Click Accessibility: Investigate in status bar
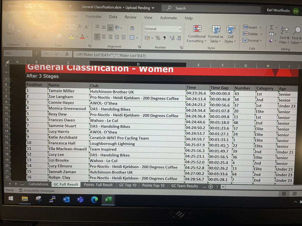The height and width of the screenshot is (226, 302). 37,191
